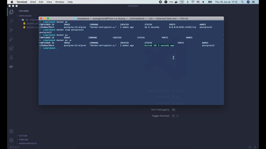Open the Shell menu
Image resolution: width=266 pixels, height=149 pixels.
tap(33, 2)
